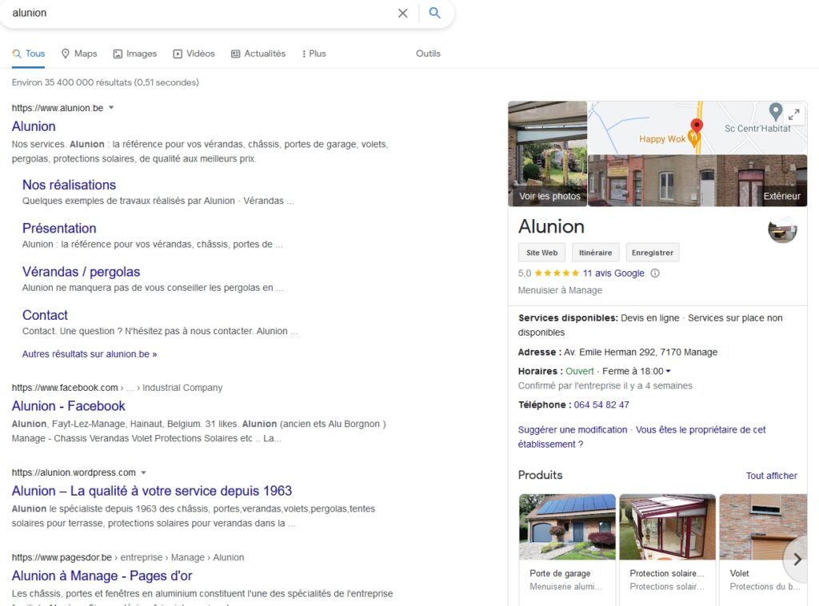Click the Menuisier à Manage category text
The image size is (819, 606).
(560, 290)
